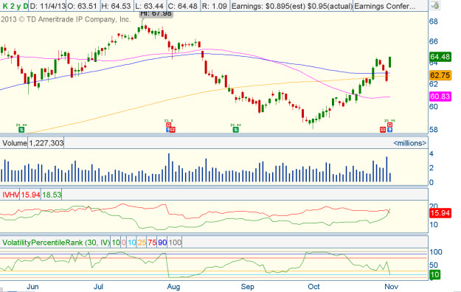Click the orange 62.75 moving average tag
The width and height of the screenshot is (461, 292).
tap(440, 75)
